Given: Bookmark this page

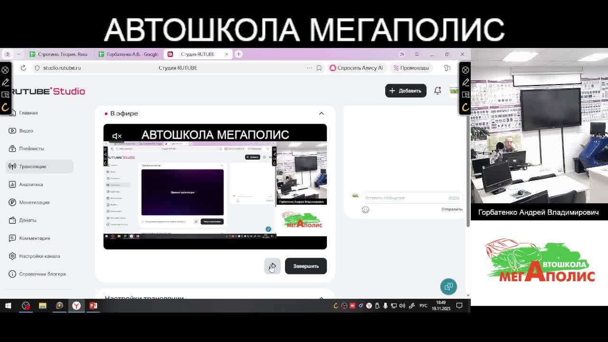Looking at the screenshot, I should pos(319,68).
